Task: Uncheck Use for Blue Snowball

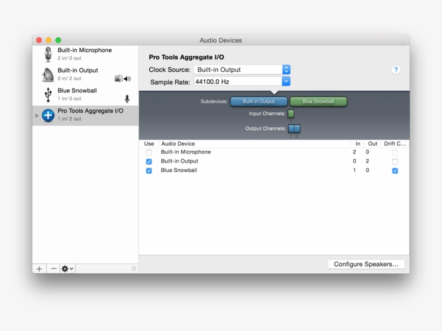Action: (x=149, y=171)
